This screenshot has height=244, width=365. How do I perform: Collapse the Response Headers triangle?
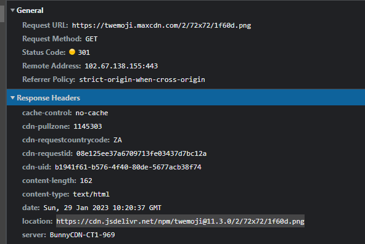(12, 98)
